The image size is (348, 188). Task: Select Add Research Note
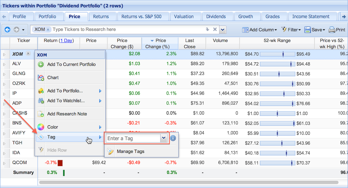tap(70, 114)
